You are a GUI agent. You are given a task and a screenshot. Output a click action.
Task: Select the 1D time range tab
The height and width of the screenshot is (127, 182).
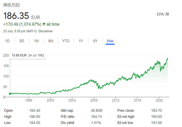tap(8, 41)
